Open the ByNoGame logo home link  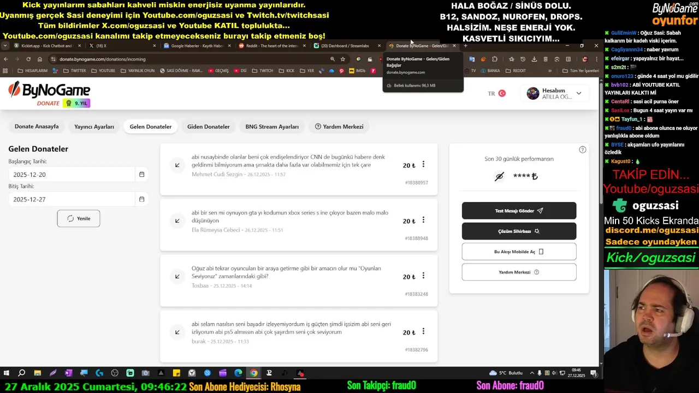click(x=49, y=93)
